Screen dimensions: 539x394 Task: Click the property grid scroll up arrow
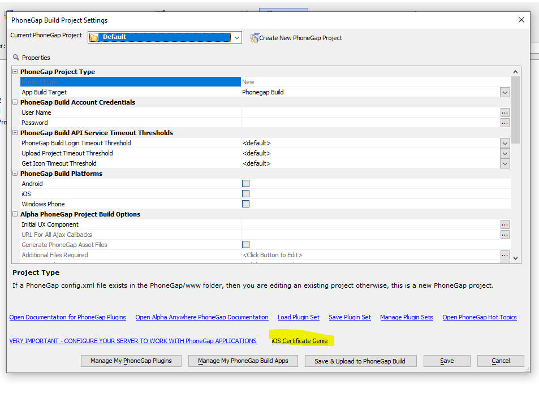[515, 72]
